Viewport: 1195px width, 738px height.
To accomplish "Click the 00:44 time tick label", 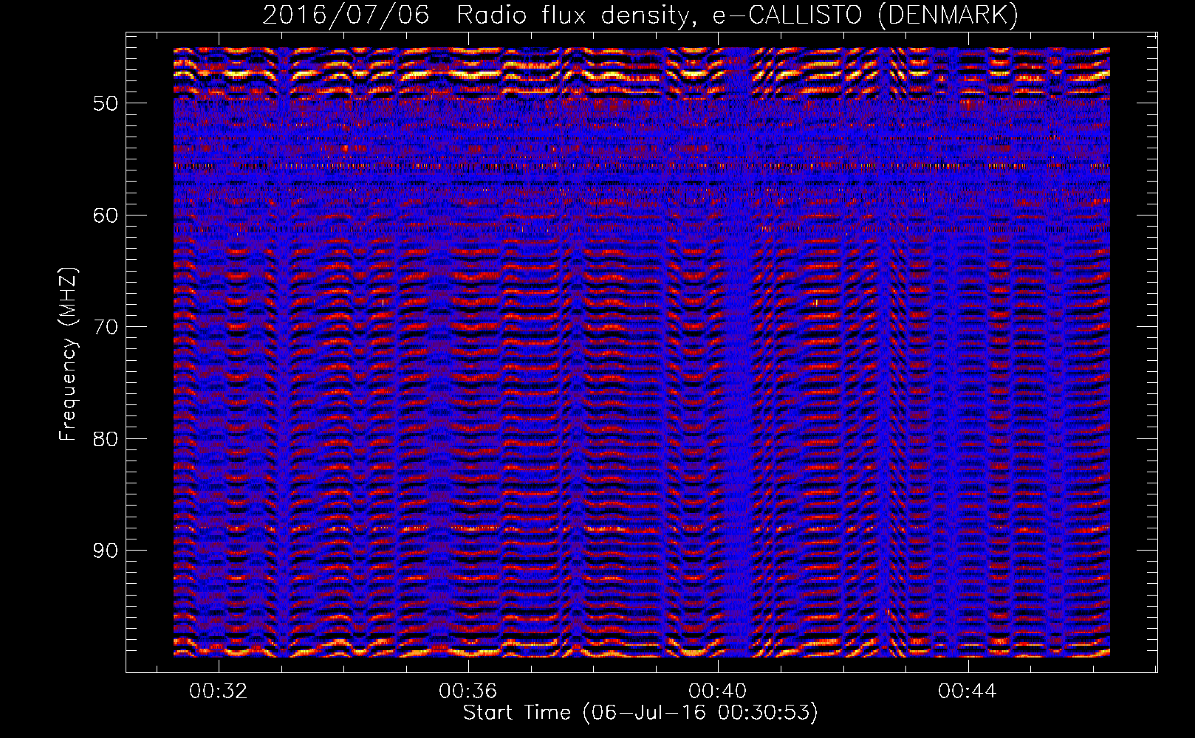I will (x=968, y=692).
